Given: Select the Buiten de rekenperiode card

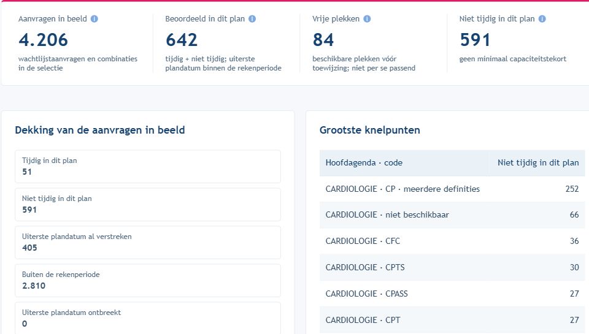Looking at the screenshot, I should point(148,280).
